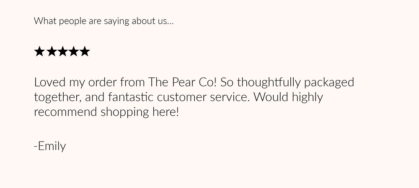419x188 pixels.
Task: Click the word 'shopping' in the last line
Action: point(124,112)
